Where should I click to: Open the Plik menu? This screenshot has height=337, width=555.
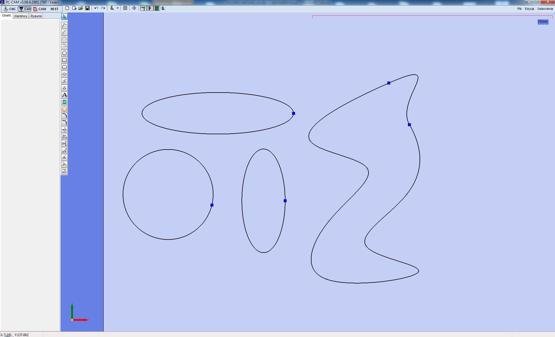point(519,9)
